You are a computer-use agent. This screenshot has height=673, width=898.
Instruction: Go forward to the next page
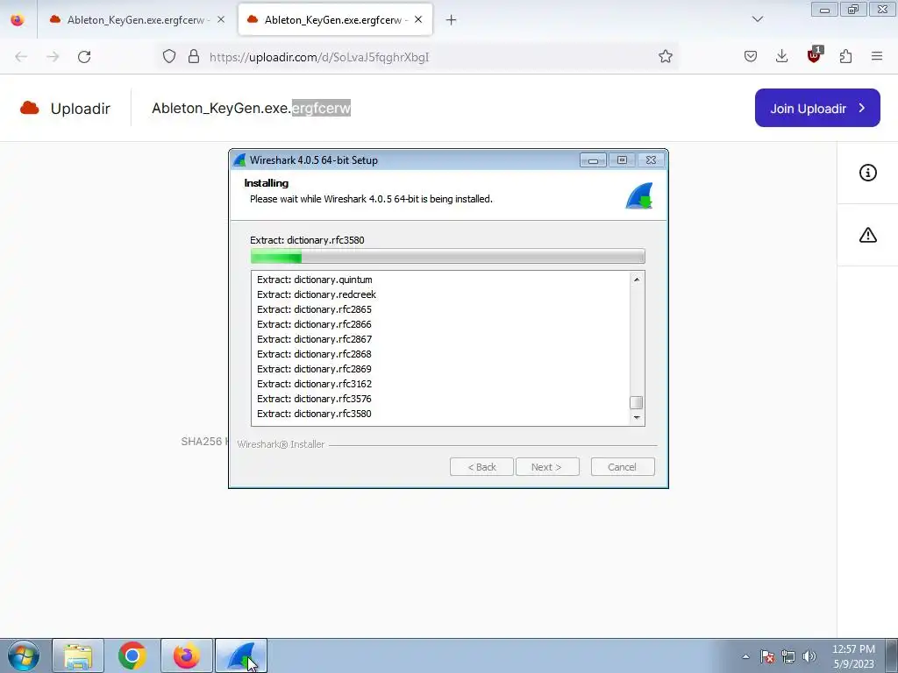(x=53, y=57)
